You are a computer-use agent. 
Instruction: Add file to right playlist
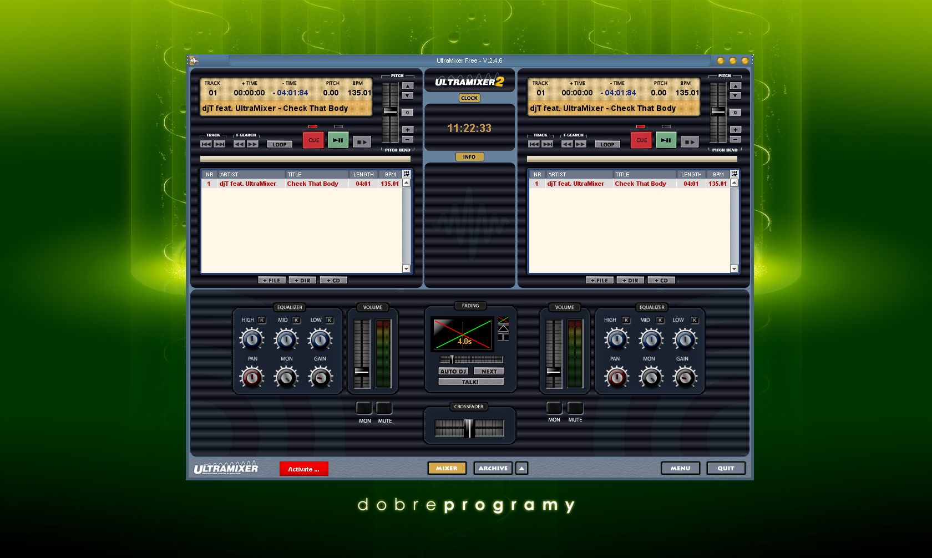coord(600,280)
